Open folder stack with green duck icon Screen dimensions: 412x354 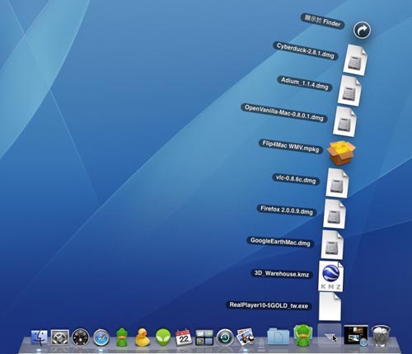click(x=303, y=335)
